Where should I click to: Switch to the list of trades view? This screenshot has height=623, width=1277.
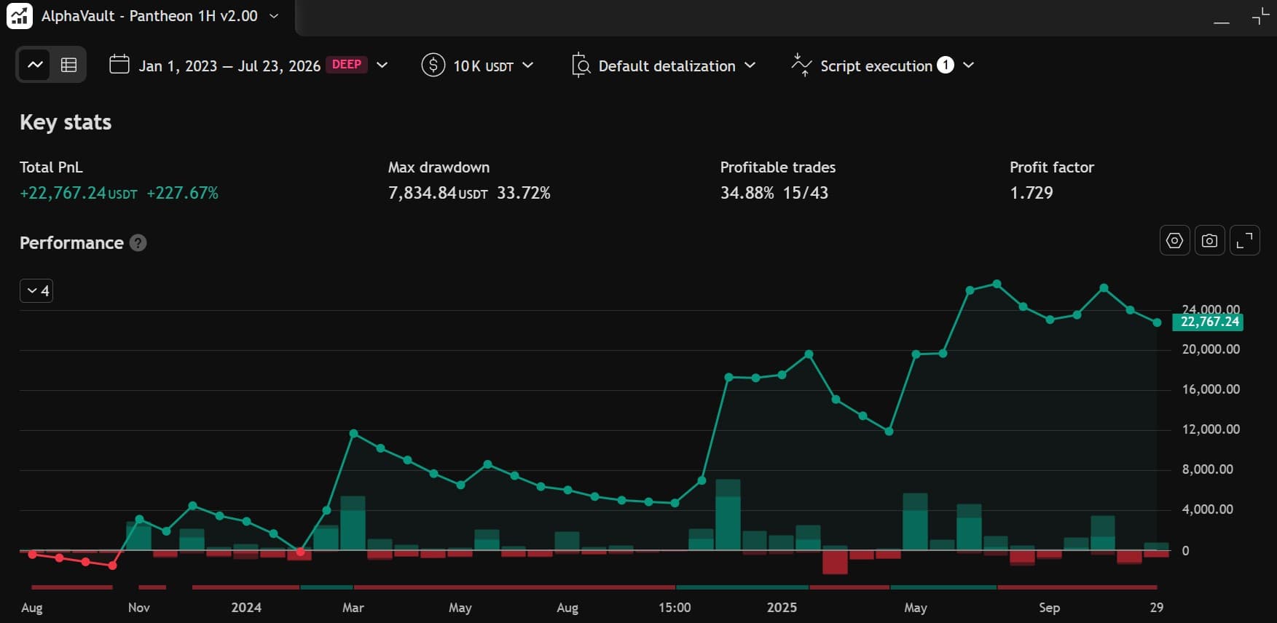(x=69, y=65)
